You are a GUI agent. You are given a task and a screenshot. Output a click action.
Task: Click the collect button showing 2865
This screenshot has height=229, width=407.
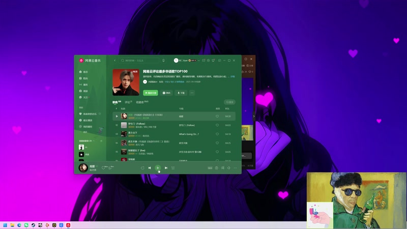click(166, 93)
